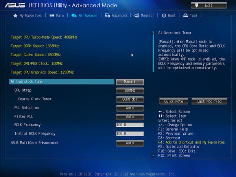Select the PLL Selection label
The width and height of the screenshot is (236, 177).
click(x=26, y=108)
